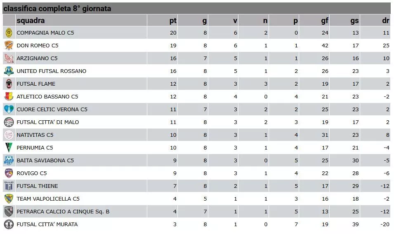The width and height of the screenshot is (394, 234).
Task: Open PETRARCA CALCIO A CINQUE Sq. B entry
Action: click(63, 211)
